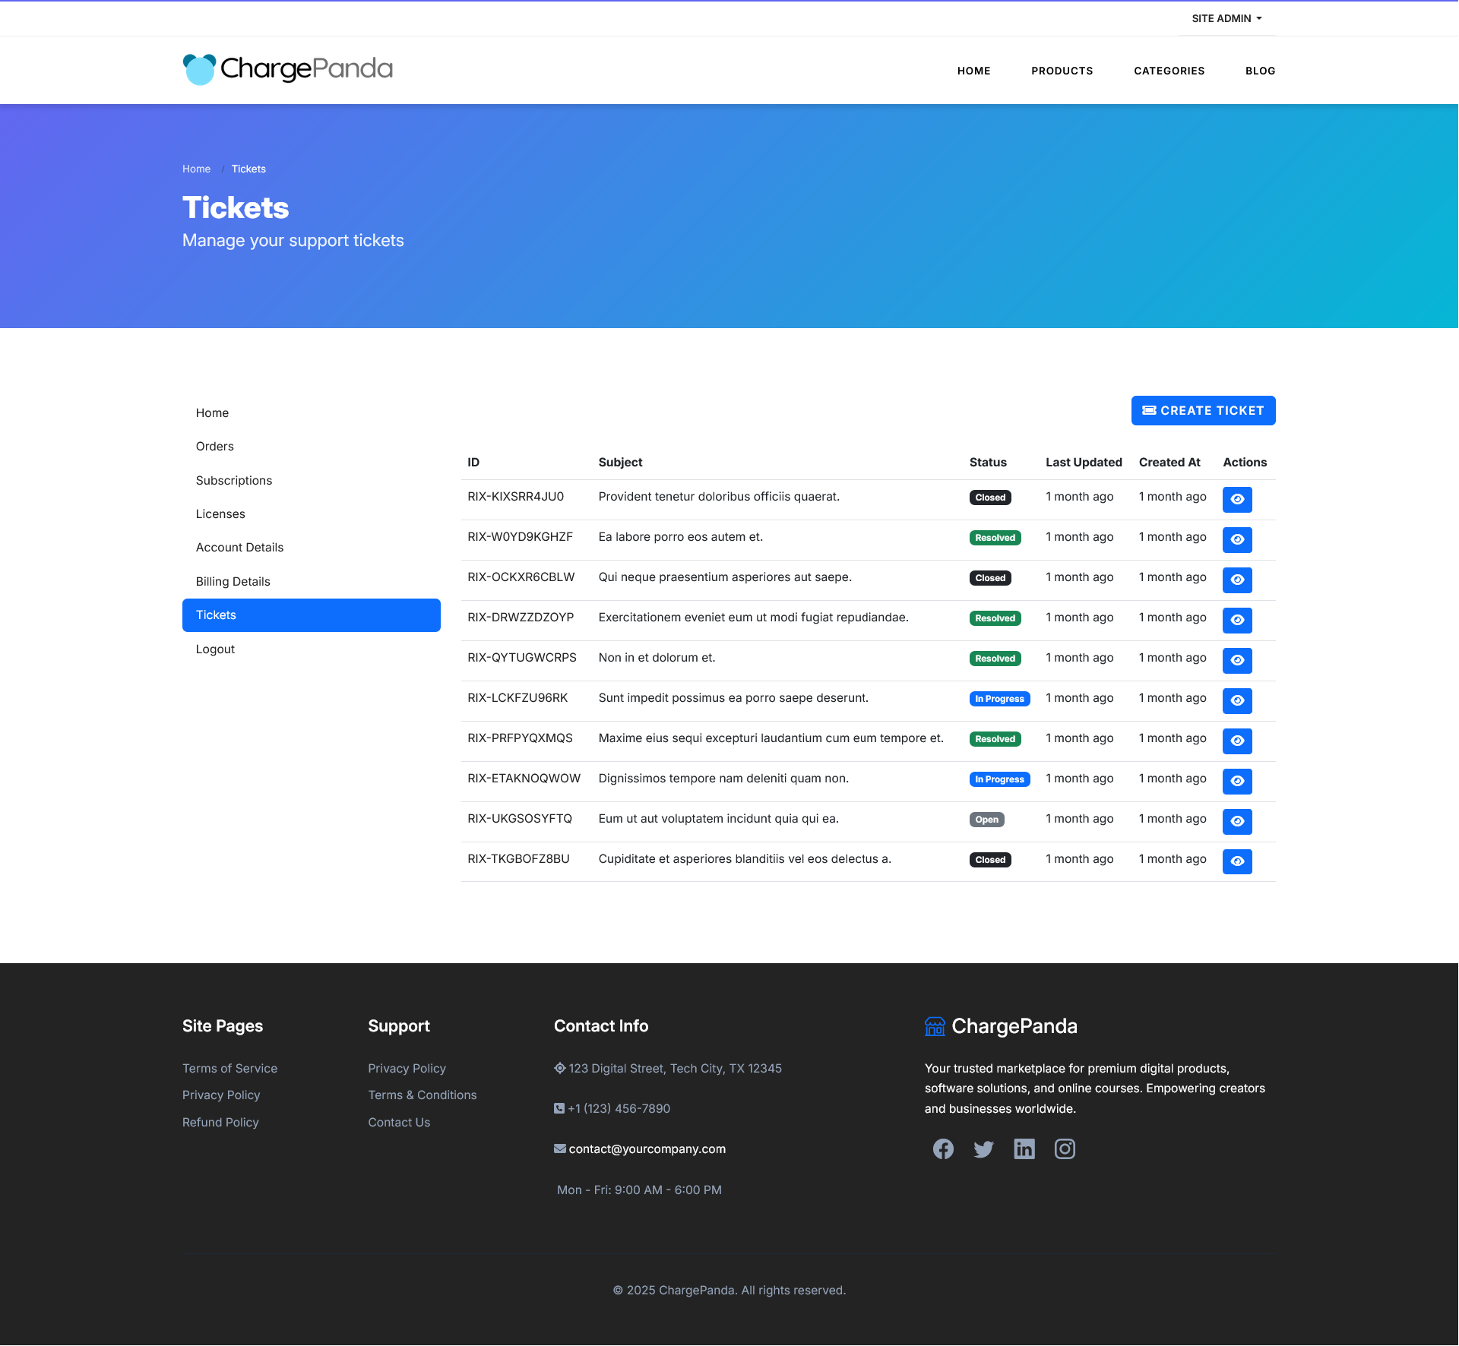The width and height of the screenshot is (1459, 1346).
Task: Select Logout in the sidebar
Action: [215, 649]
